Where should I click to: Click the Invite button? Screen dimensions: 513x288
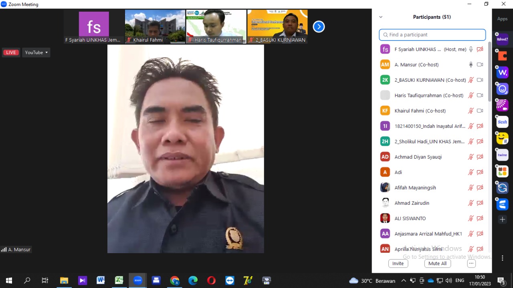(x=398, y=264)
